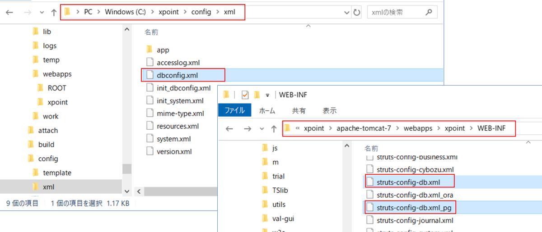Go up one level from WEB-INF folder

click(274, 129)
